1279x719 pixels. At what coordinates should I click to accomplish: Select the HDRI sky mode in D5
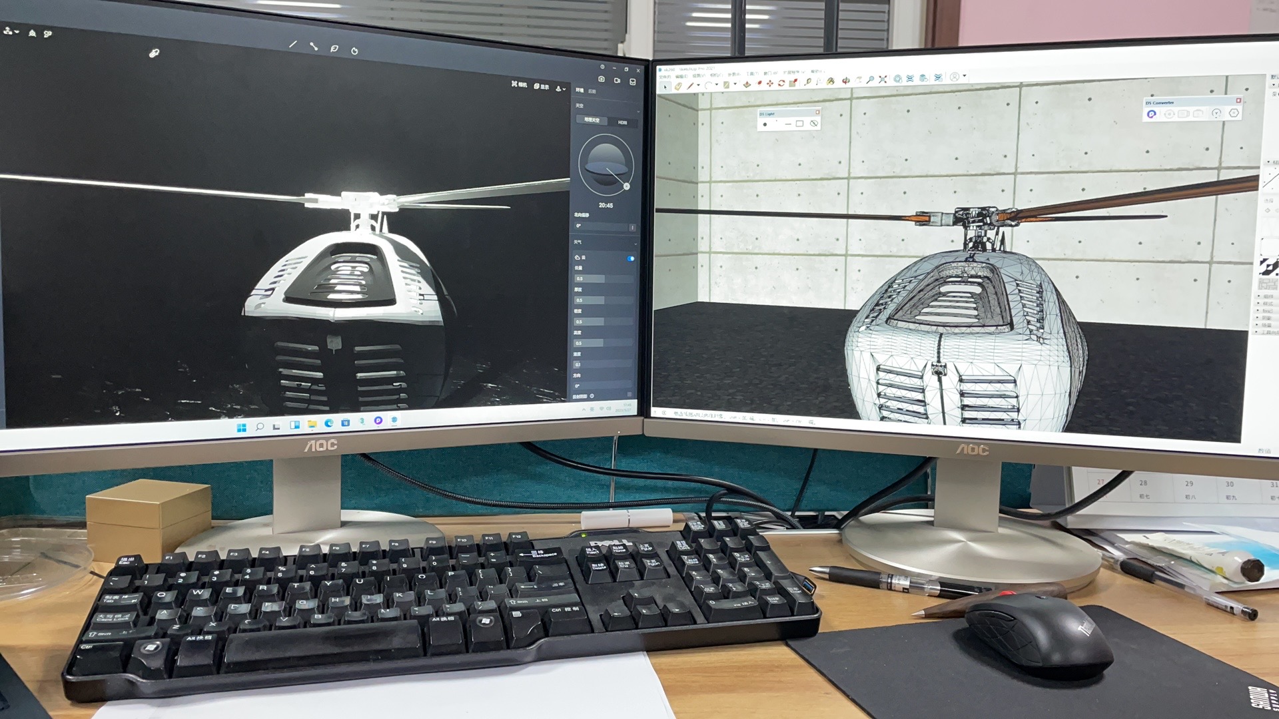[622, 122]
